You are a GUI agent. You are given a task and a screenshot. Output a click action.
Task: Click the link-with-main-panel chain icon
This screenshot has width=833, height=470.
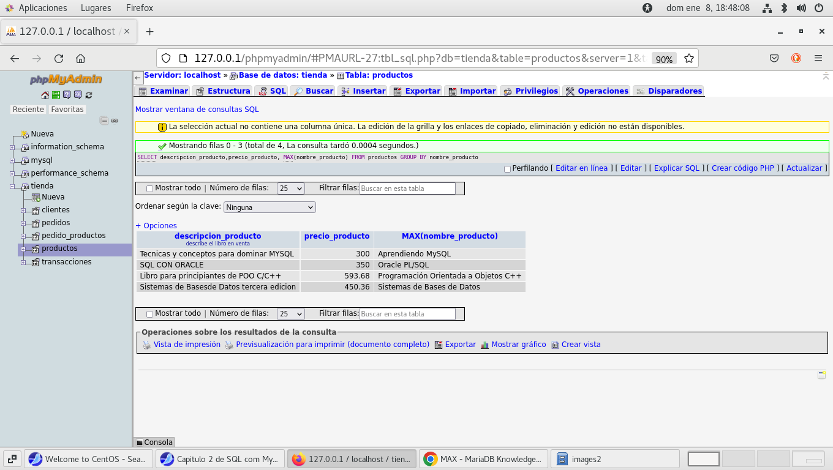tap(115, 121)
